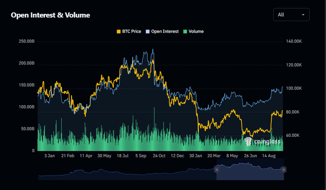Click the 50.00B left axis label
The image size is (326, 190).
pos(28,129)
